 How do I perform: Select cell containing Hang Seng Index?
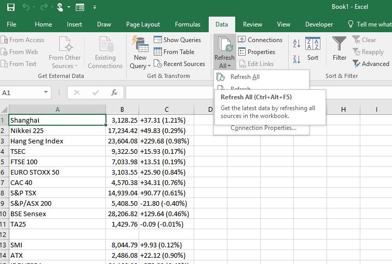point(57,141)
